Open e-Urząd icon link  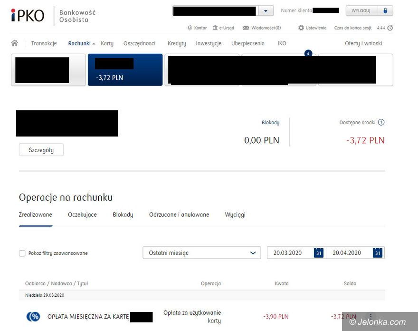[x=215, y=28]
